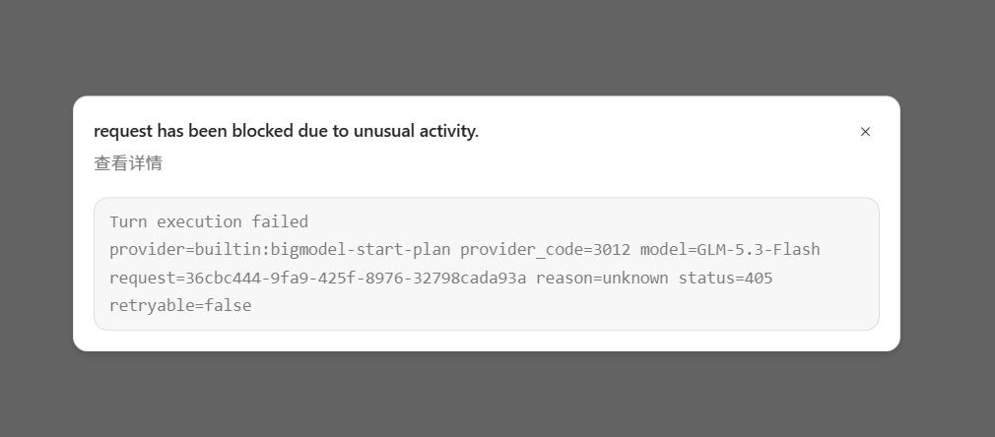Click the retryable=false line
Image resolution: width=995 pixels, height=437 pixels.
pos(180,305)
